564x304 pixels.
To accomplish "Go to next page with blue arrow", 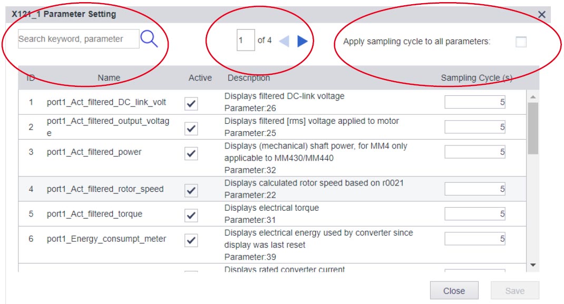I will pos(303,41).
